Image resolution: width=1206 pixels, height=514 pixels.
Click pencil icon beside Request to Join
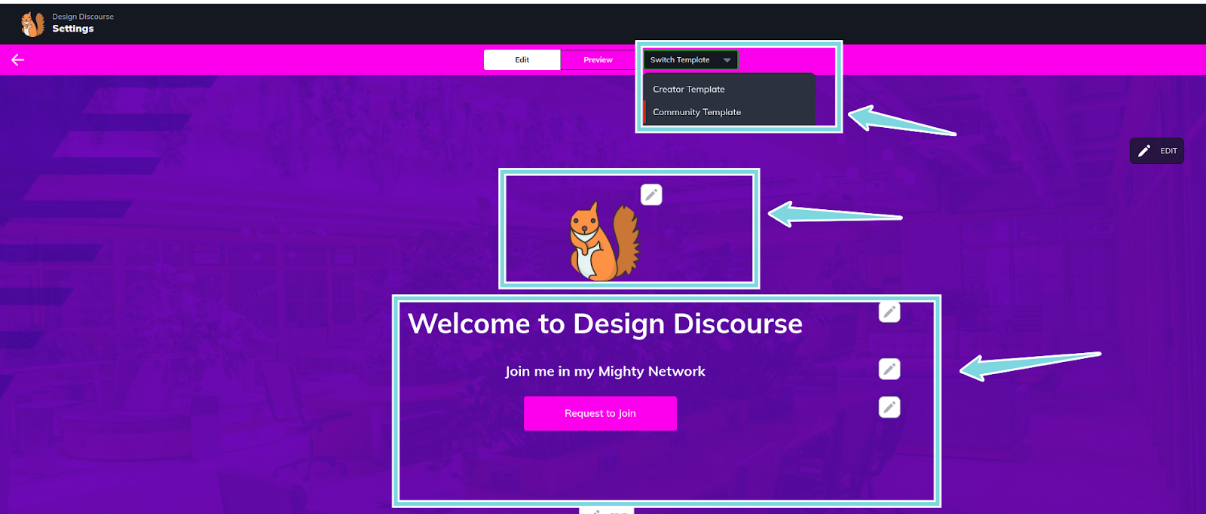coord(889,407)
